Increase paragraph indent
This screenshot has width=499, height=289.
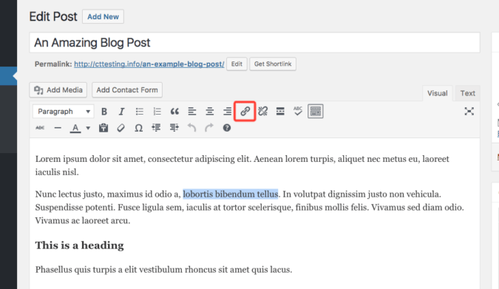[x=174, y=128]
